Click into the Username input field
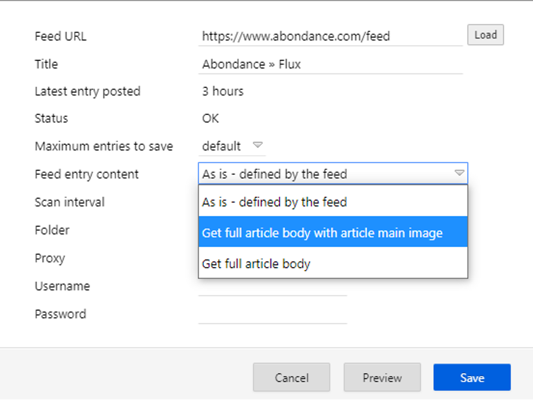The height and width of the screenshot is (400, 533). coord(273,287)
